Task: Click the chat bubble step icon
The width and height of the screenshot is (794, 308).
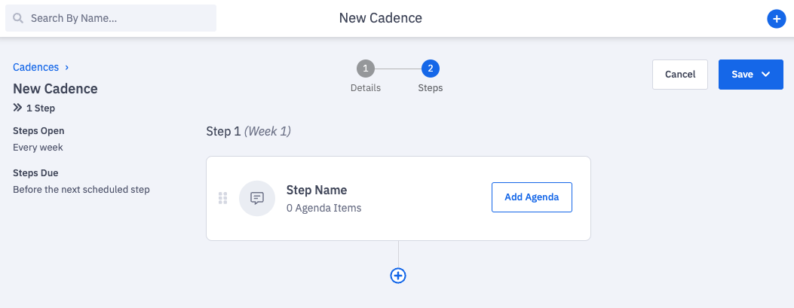Action: pyautogui.click(x=257, y=198)
